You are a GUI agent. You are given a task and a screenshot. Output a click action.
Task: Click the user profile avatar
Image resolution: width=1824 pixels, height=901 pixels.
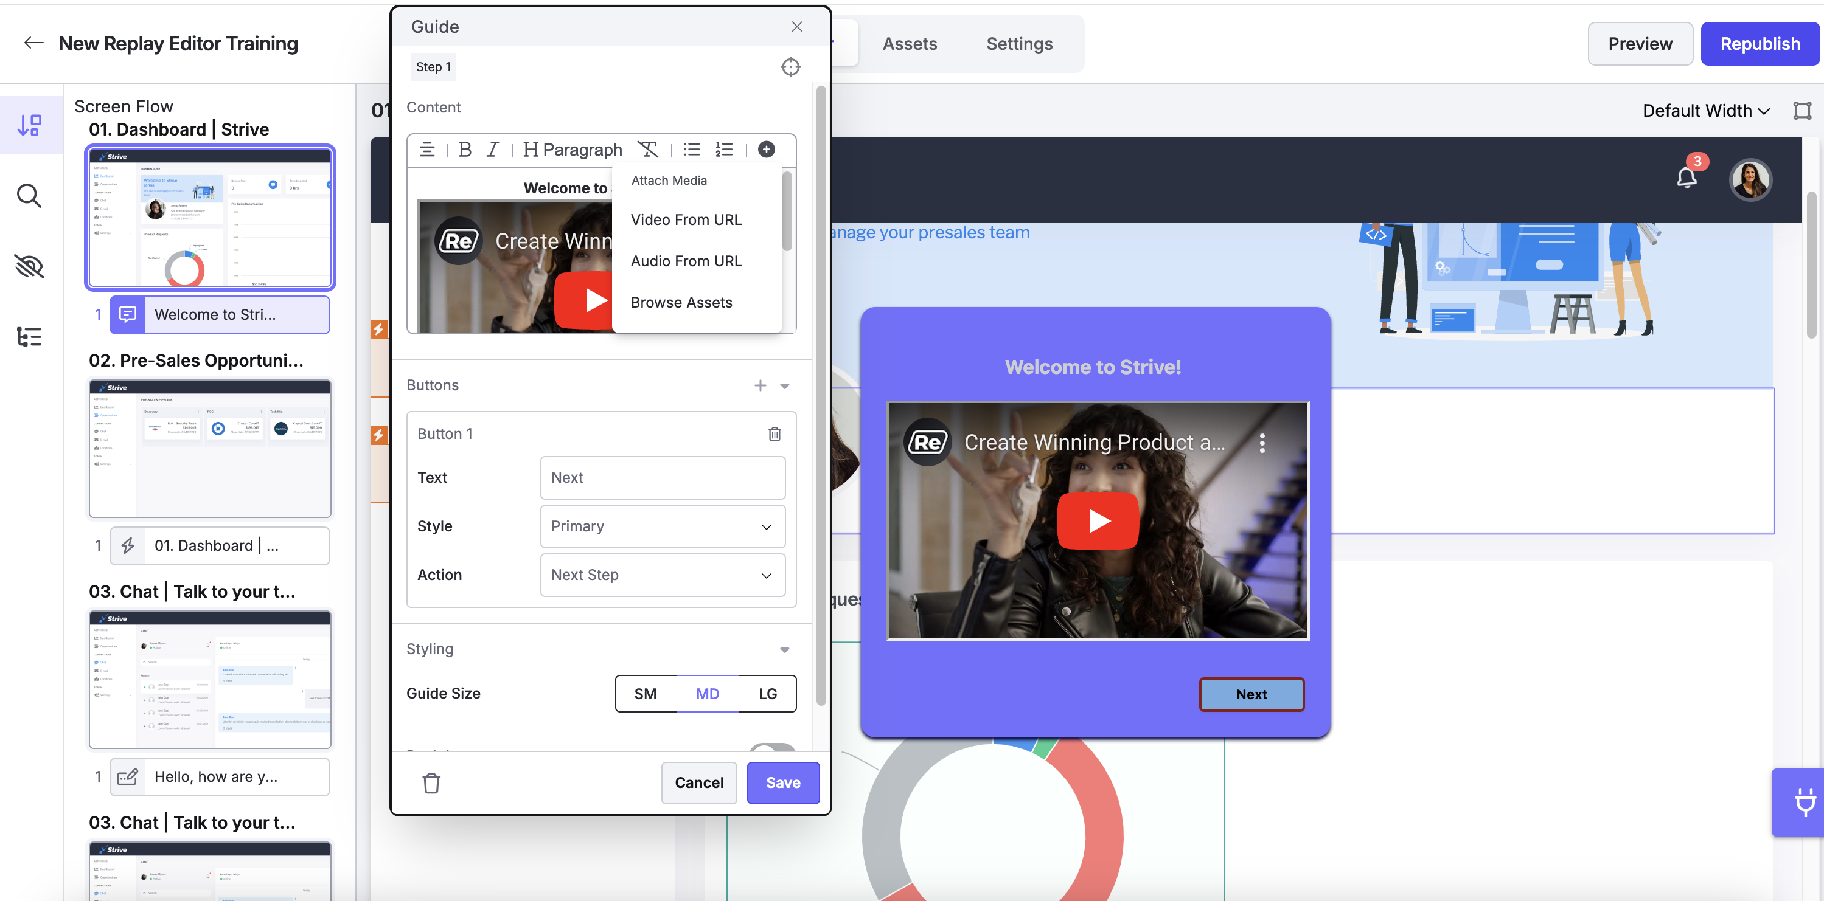tap(1750, 179)
